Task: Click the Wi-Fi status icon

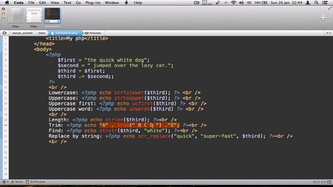Action: 234,3
